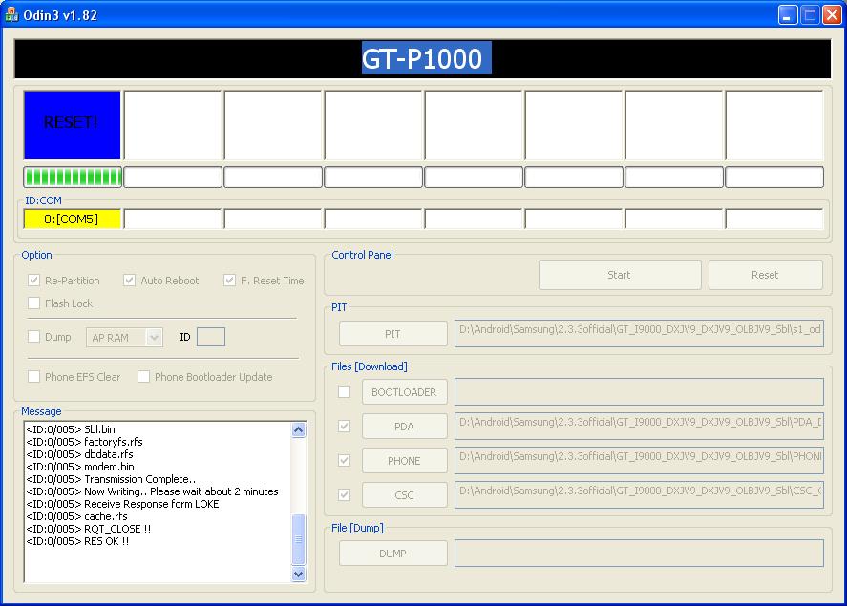Screen dimensions: 847x606
Task: Click the PHONE browse button
Action: pyautogui.click(x=405, y=461)
